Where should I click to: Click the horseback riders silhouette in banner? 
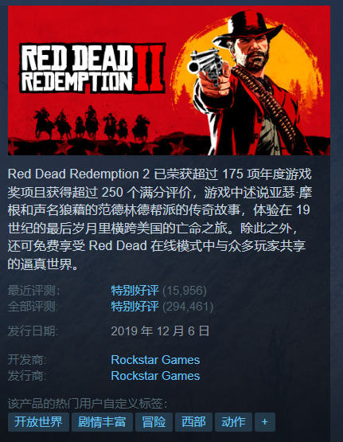(x=92, y=123)
